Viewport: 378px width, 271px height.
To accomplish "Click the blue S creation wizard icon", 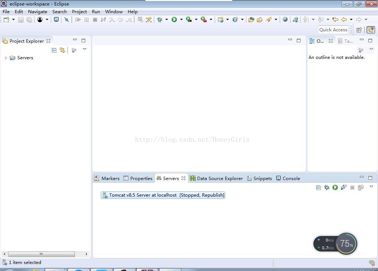I will click(235, 20).
